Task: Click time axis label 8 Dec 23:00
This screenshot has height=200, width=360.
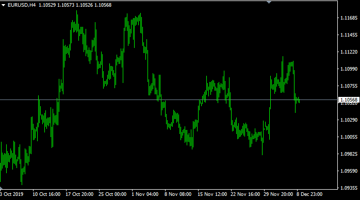Action: (x=309, y=194)
